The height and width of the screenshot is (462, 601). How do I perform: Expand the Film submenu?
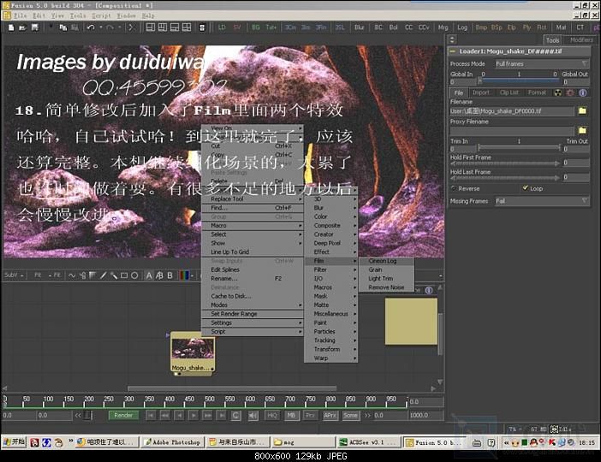[331, 260]
